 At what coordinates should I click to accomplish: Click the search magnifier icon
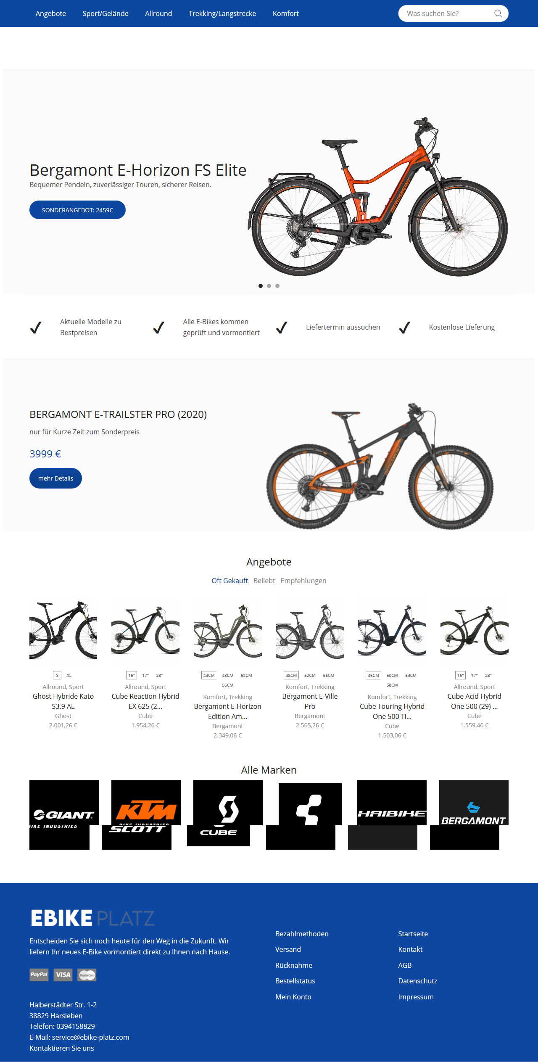pyautogui.click(x=498, y=13)
